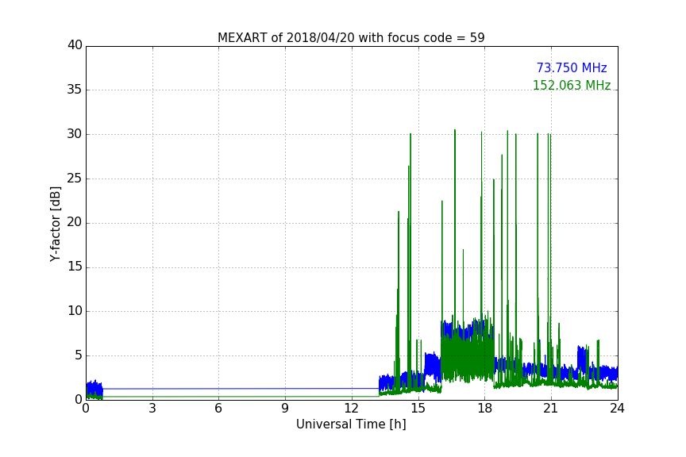Click the x-axis tick label 12
Image resolution: width=686 pixels, height=457 pixels.
(352, 409)
